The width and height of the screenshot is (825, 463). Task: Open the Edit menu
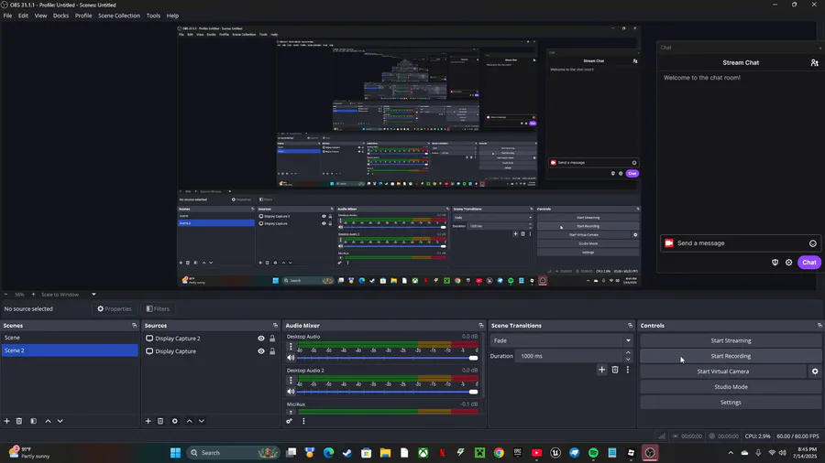pos(23,16)
